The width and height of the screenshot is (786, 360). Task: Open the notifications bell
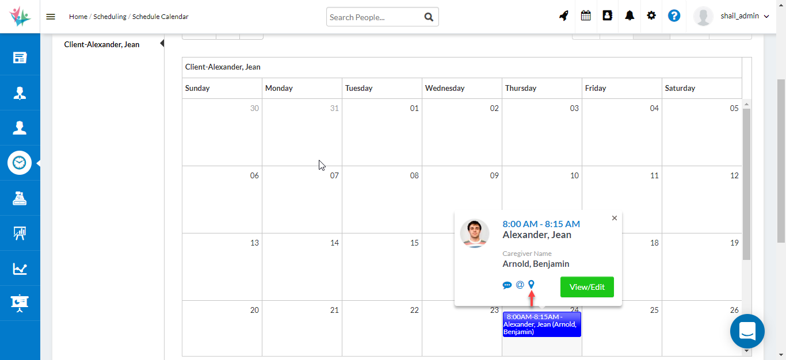click(629, 16)
